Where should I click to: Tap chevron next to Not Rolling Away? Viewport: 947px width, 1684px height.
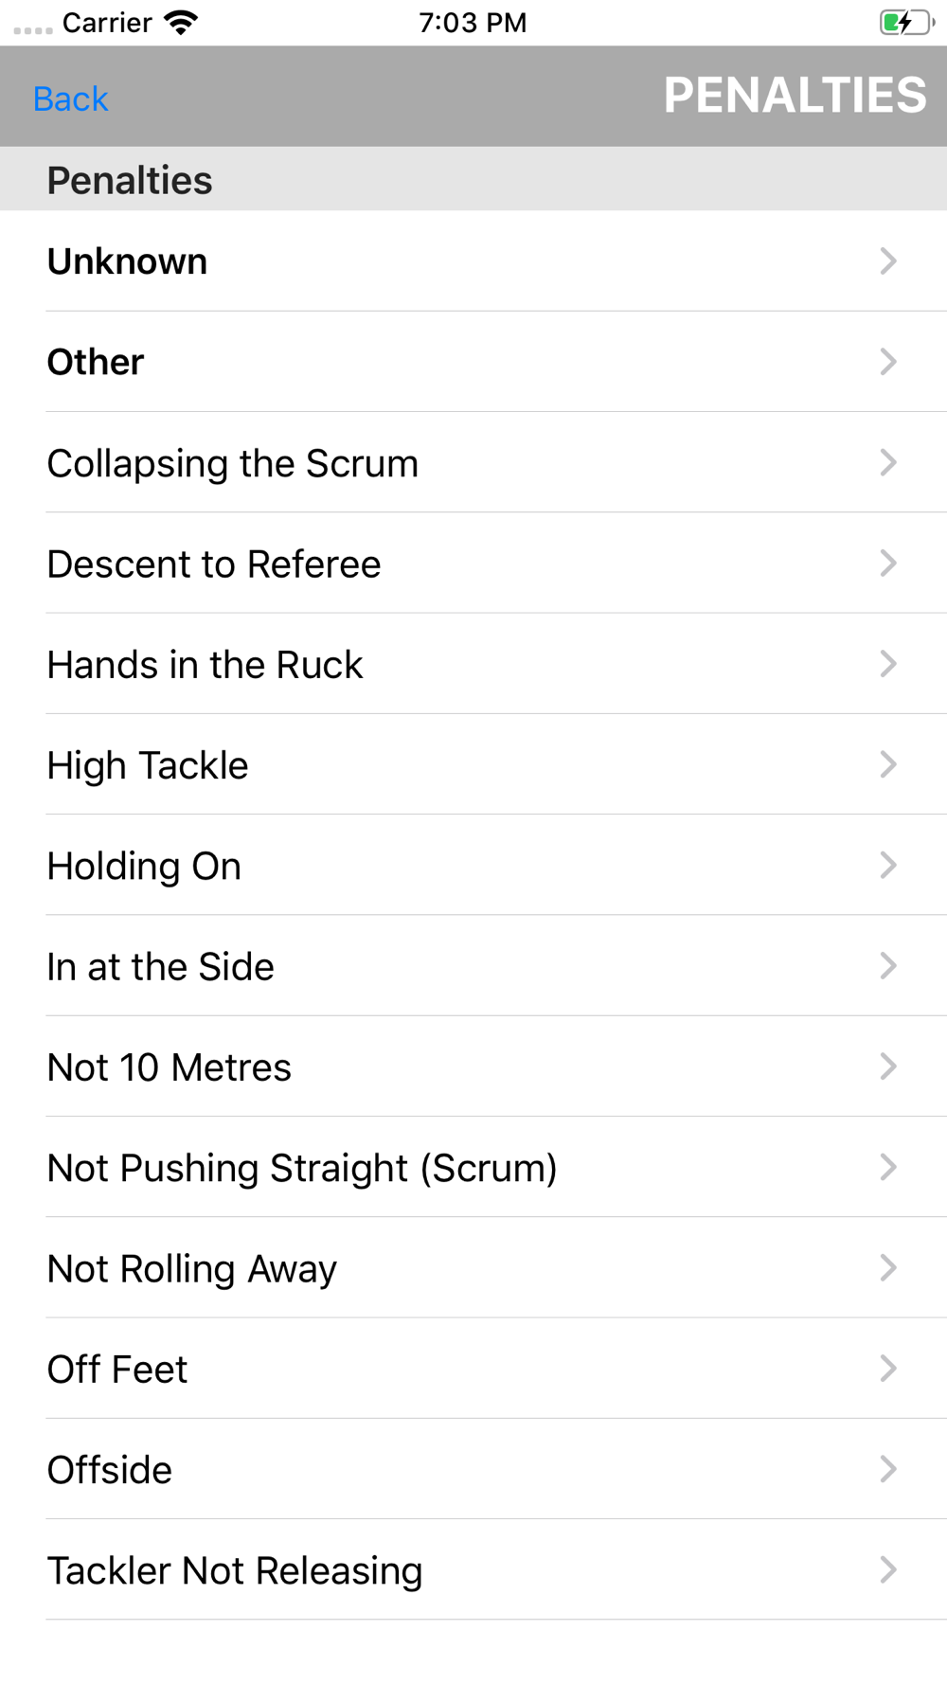pos(887,1267)
